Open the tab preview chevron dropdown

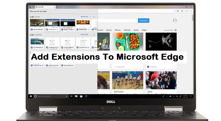(61, 7)
